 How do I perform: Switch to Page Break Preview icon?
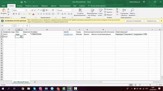tap(140, 85)
